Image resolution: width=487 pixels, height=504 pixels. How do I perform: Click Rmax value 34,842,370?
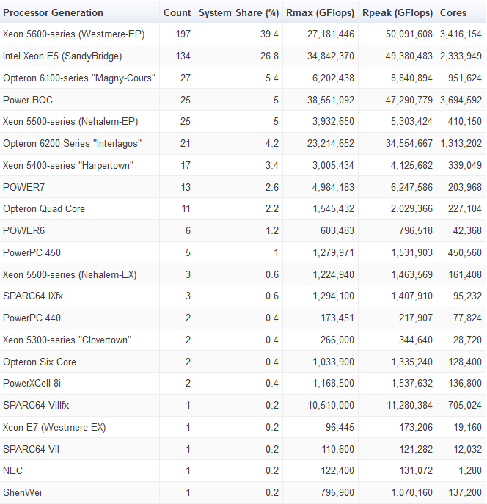pyautogui.click(x=331, y=56)
